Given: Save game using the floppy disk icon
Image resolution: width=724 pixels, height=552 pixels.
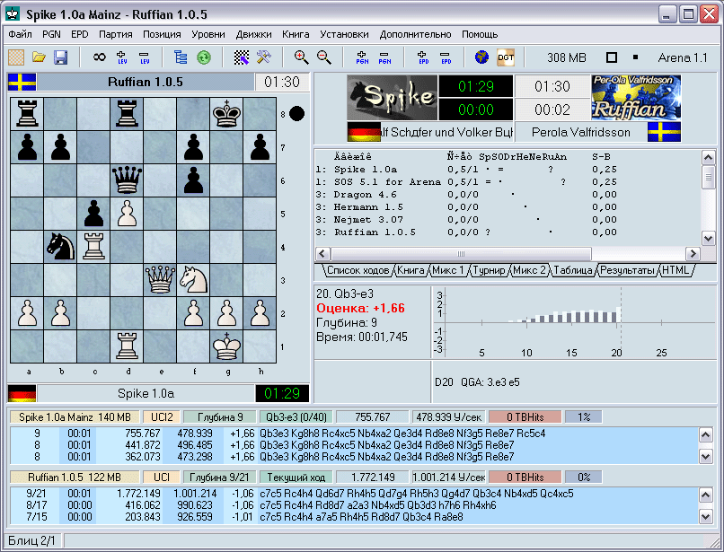Looking at the screenshot, I should click(60, 57).
